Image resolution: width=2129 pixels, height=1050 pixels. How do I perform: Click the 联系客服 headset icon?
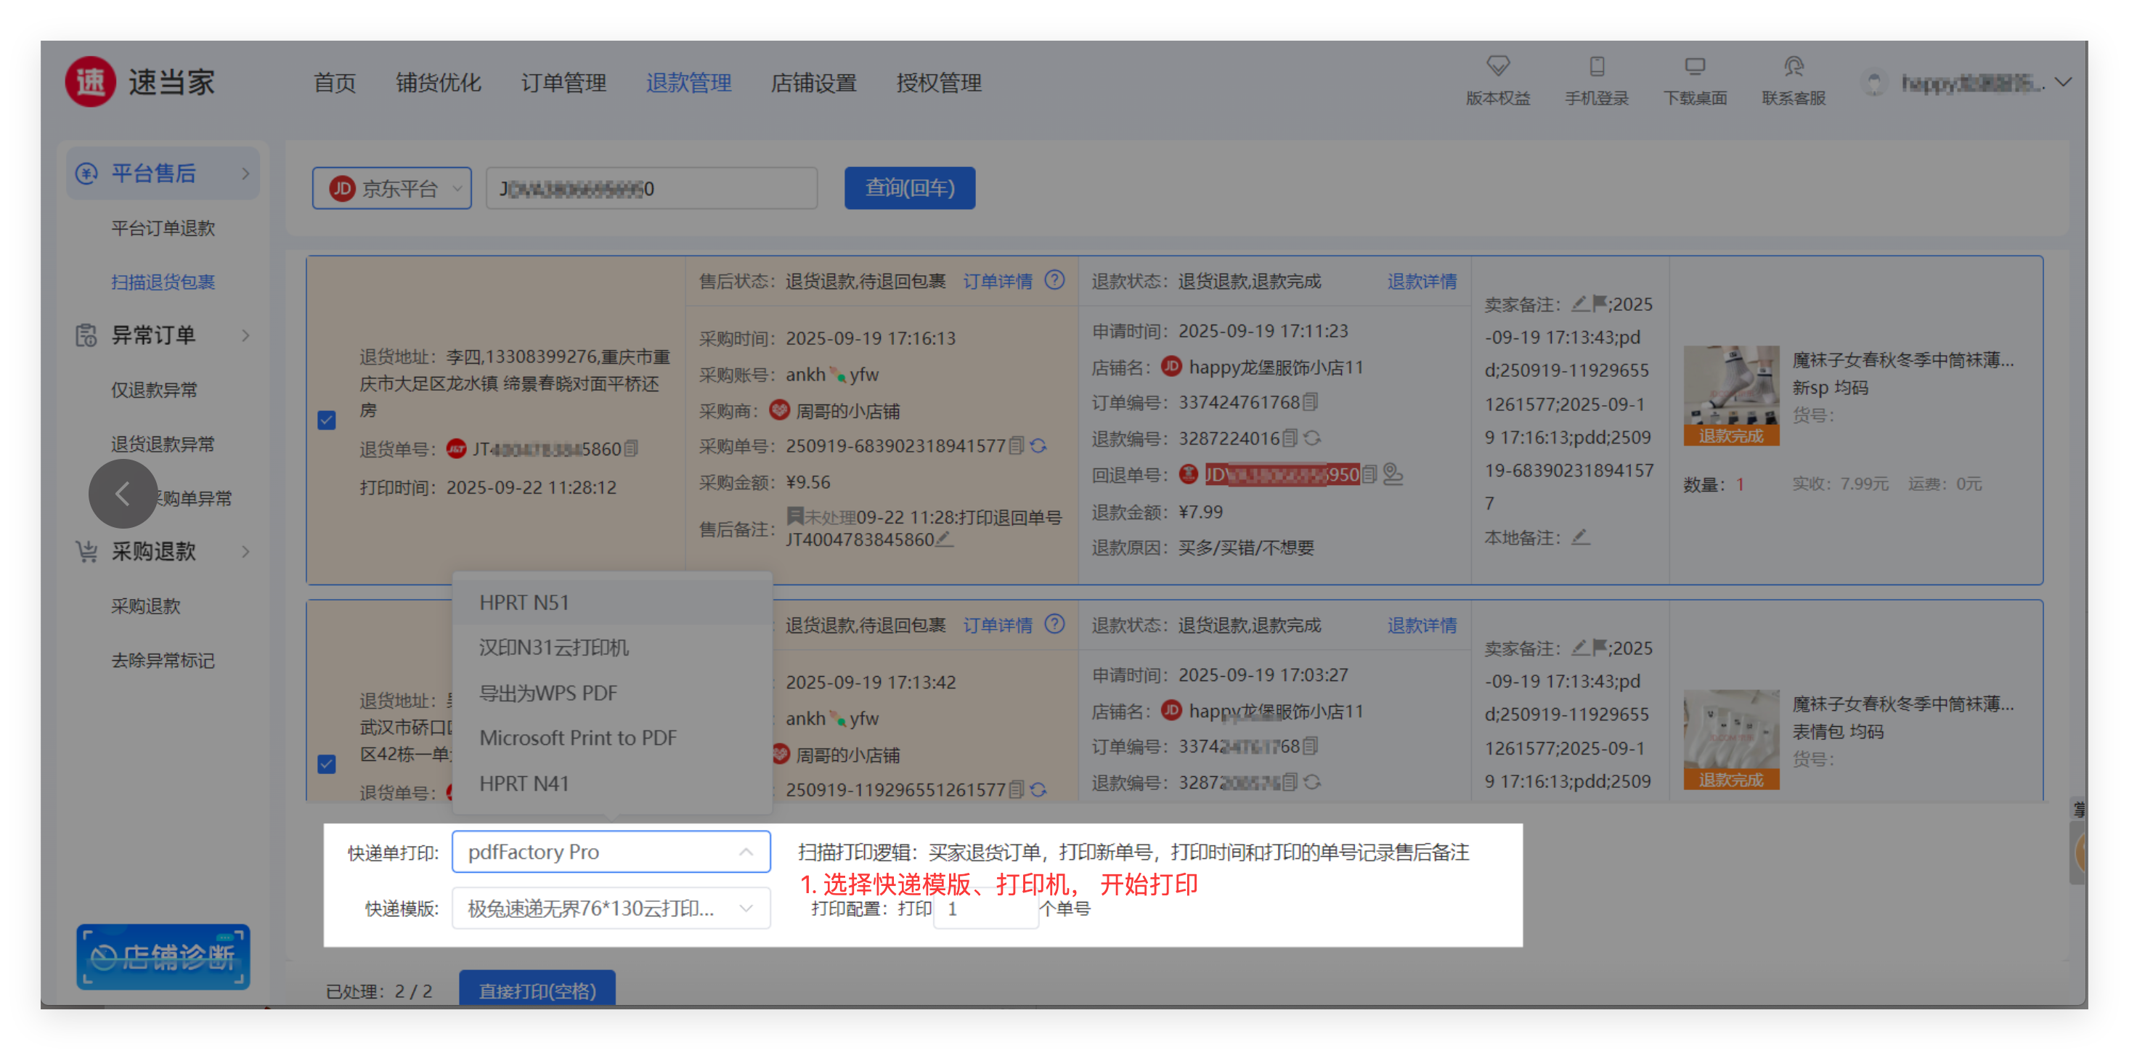coord(1793,66)
